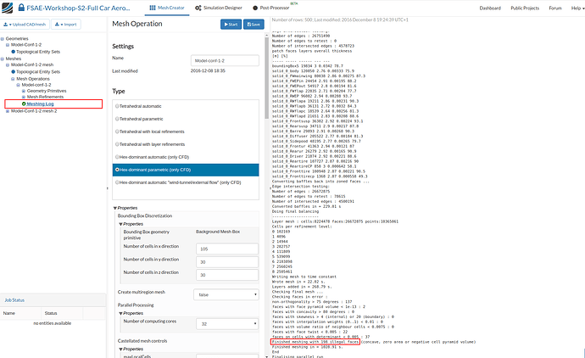Click the Name input field

coord(225,60)
